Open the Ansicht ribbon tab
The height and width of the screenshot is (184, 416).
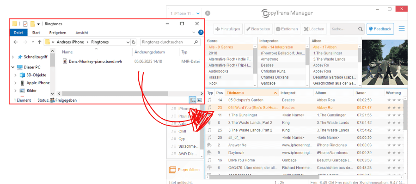[x=82, y=33]
